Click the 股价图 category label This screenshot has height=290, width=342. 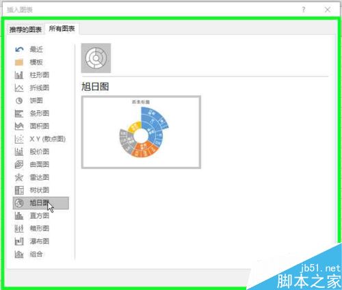point(40,151)
